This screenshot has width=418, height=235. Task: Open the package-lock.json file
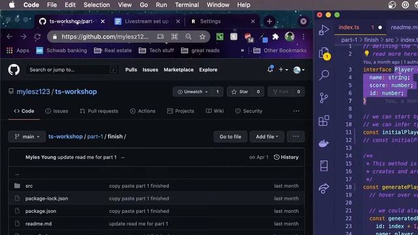pyautogui.click(x=46, y=198)
